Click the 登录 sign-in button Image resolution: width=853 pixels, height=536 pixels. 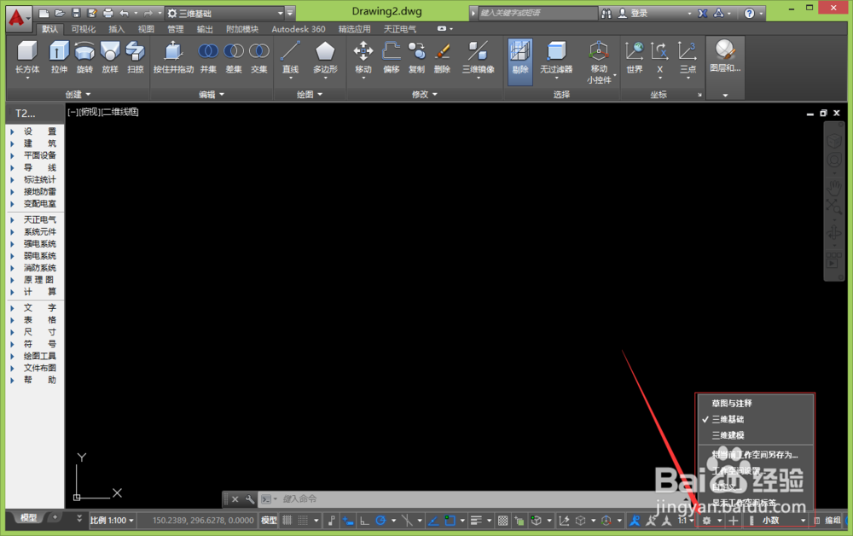639,13
